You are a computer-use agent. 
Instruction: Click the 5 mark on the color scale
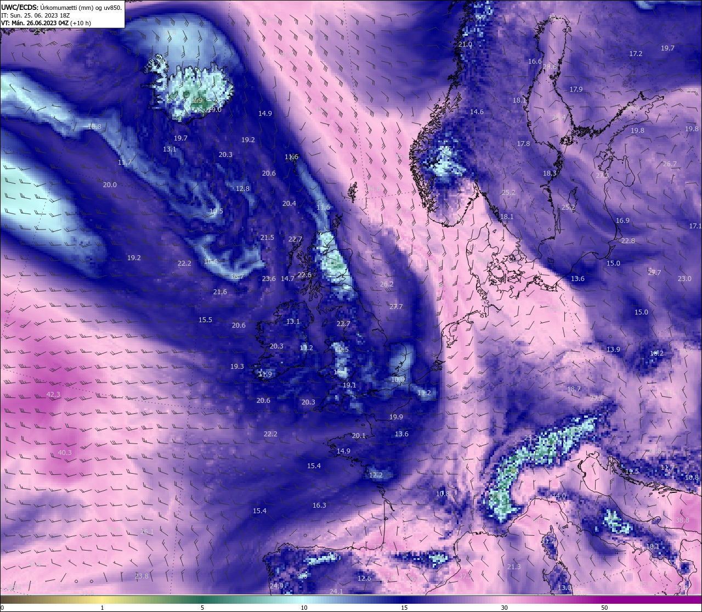[202, 608]
